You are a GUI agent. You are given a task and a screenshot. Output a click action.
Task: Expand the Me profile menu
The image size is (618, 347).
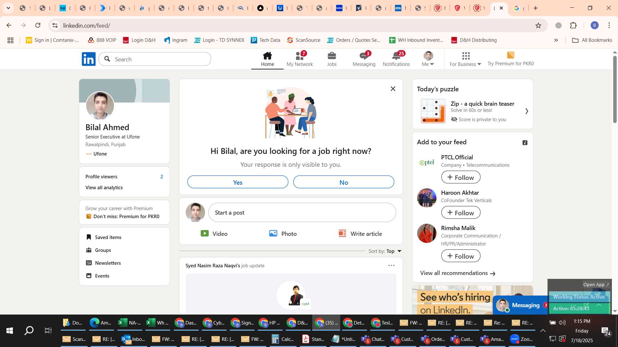coord(428,59)
